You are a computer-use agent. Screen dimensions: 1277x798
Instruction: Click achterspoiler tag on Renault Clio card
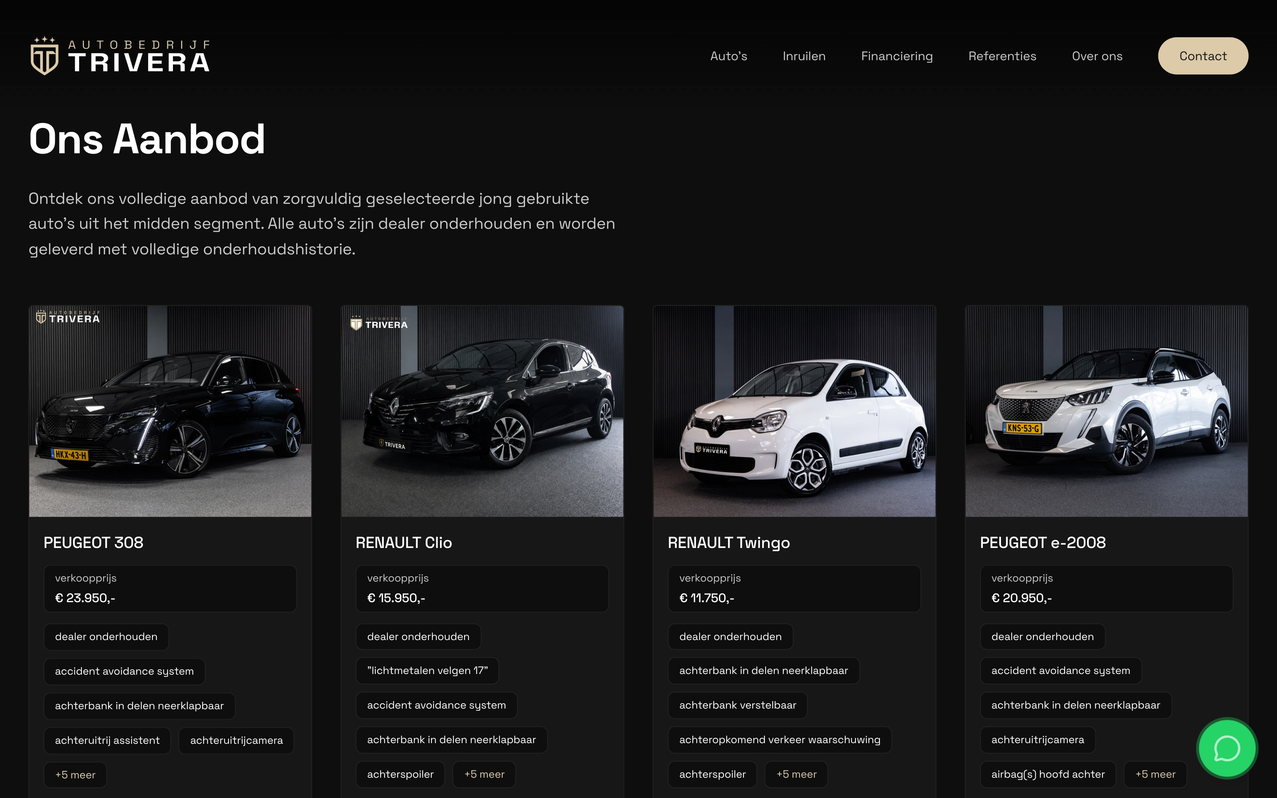coord(400,774)
